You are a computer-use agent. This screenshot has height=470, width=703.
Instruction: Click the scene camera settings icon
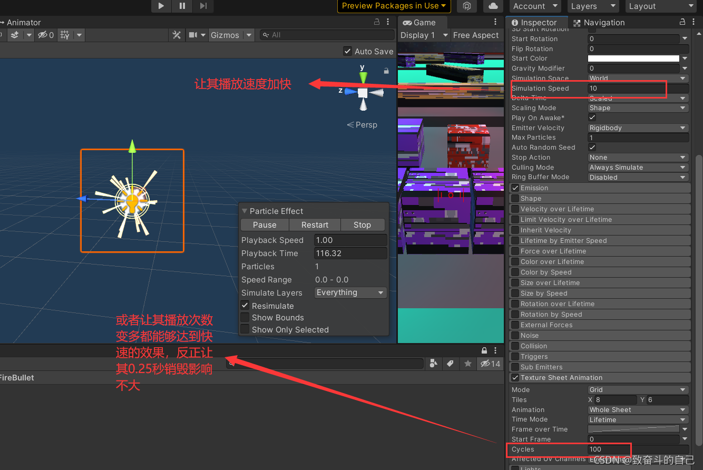tap(193, 35)
